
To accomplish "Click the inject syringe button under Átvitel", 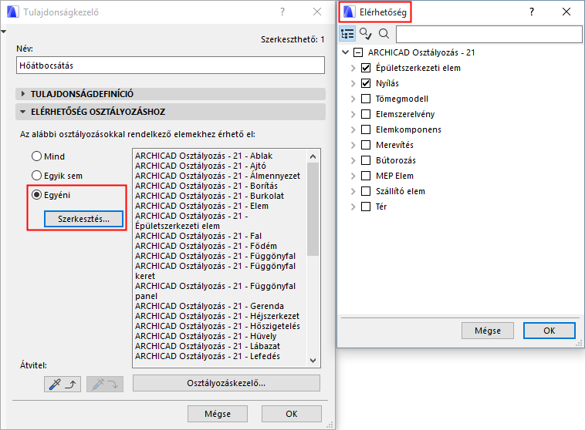I will 105,384.
